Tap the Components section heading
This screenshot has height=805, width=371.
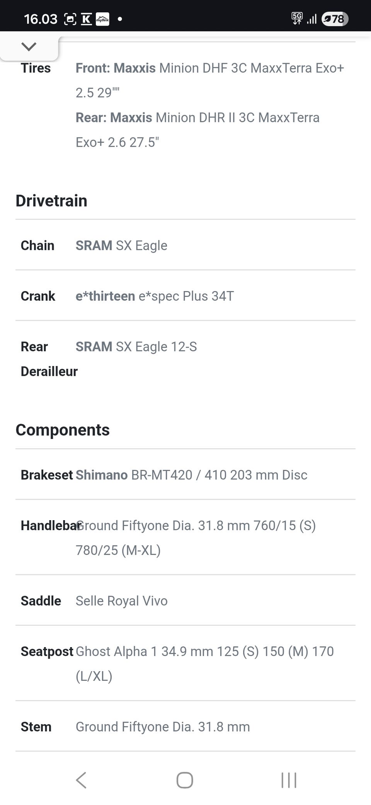coord(63,430)
